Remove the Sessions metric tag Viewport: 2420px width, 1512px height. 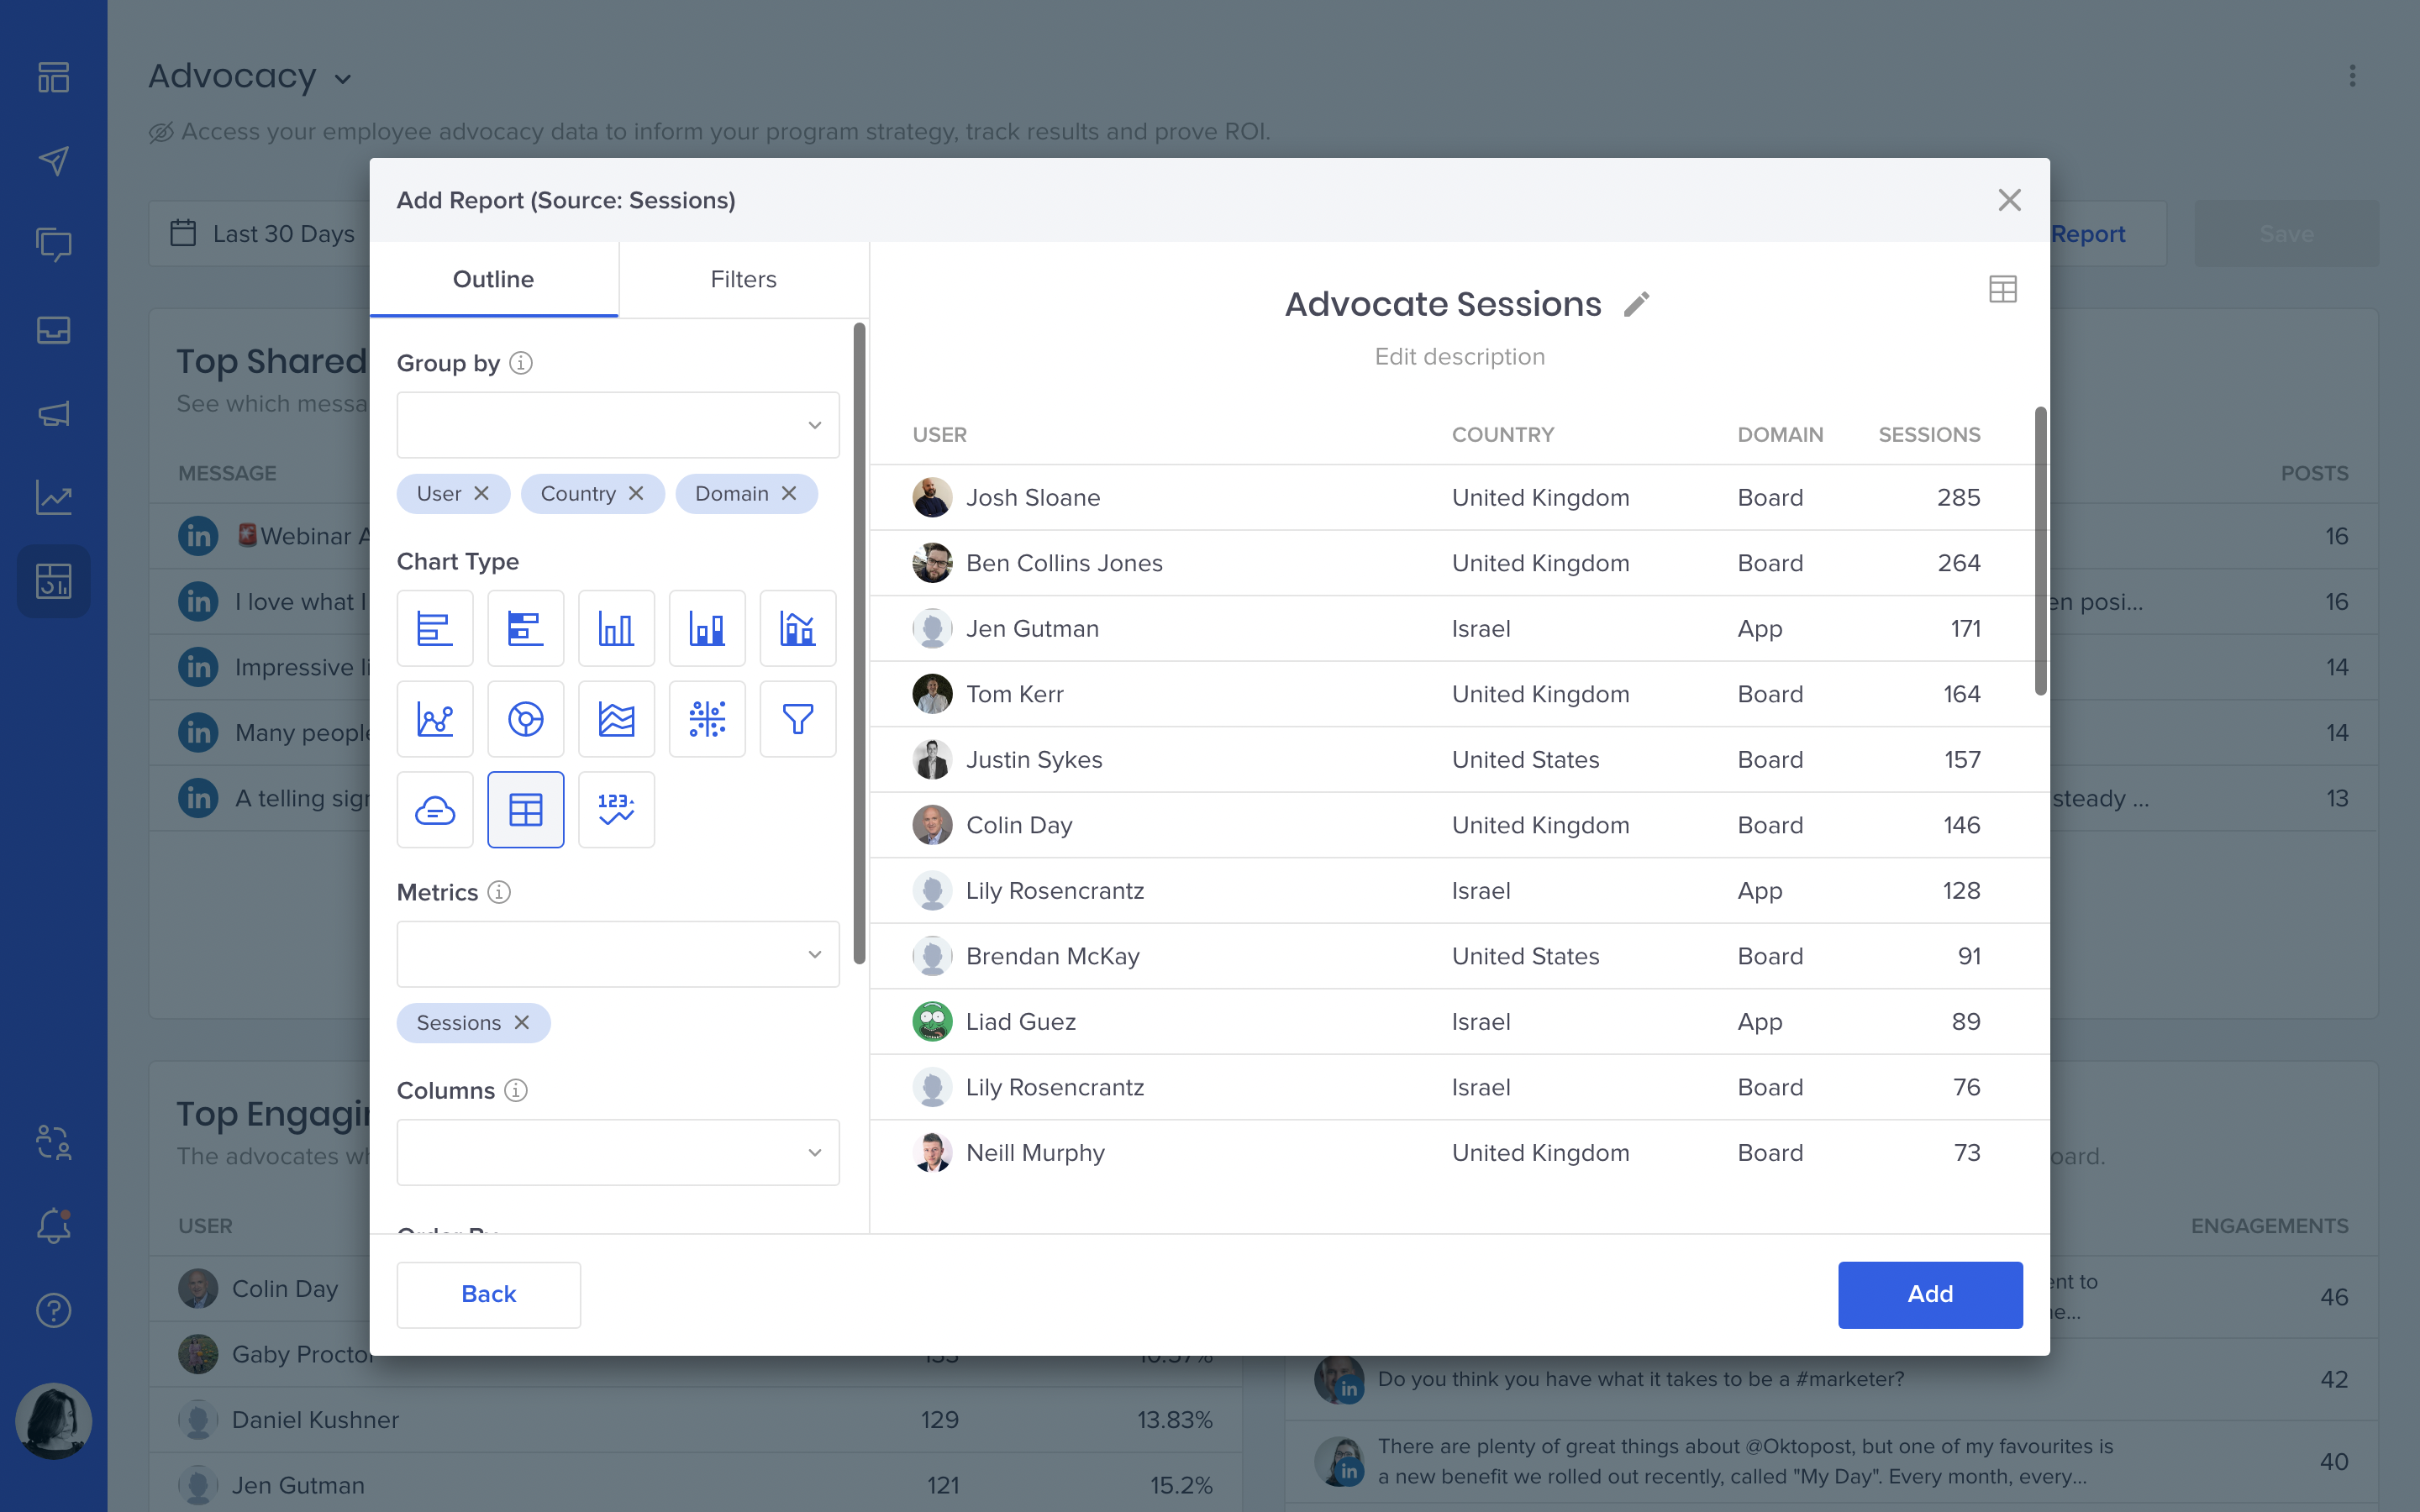[522, 1023]
